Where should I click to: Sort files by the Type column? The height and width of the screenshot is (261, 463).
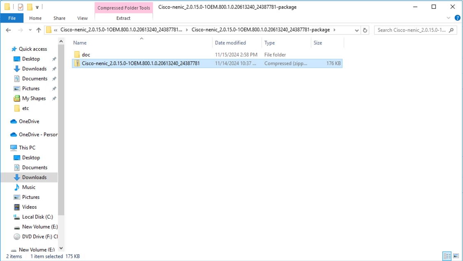[269, 43]
